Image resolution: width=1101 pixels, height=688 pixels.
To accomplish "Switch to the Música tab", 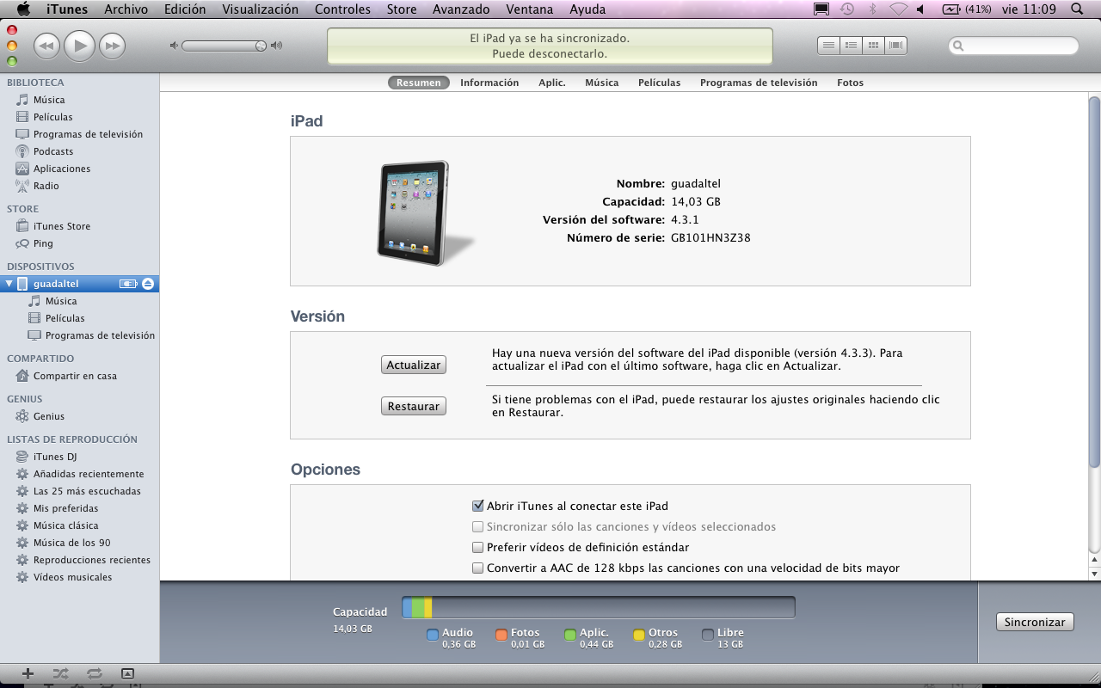I will coord(602,83).
